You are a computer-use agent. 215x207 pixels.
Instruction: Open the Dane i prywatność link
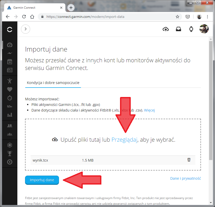coord(186,178)
